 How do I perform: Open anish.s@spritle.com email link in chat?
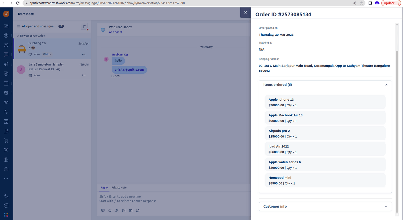coord(129,70)
